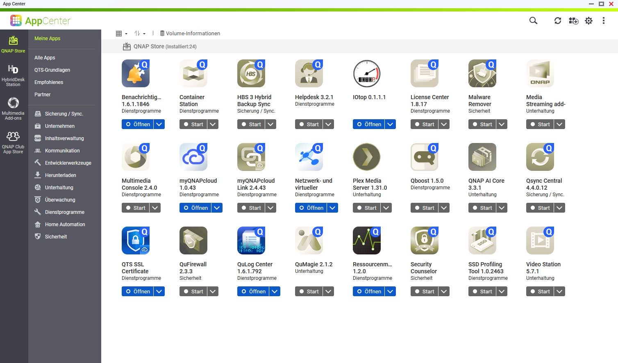The width and height of the screenshot is (618, 363).
Task: Expand the sort order dropdown
Action: coord(140,34)
